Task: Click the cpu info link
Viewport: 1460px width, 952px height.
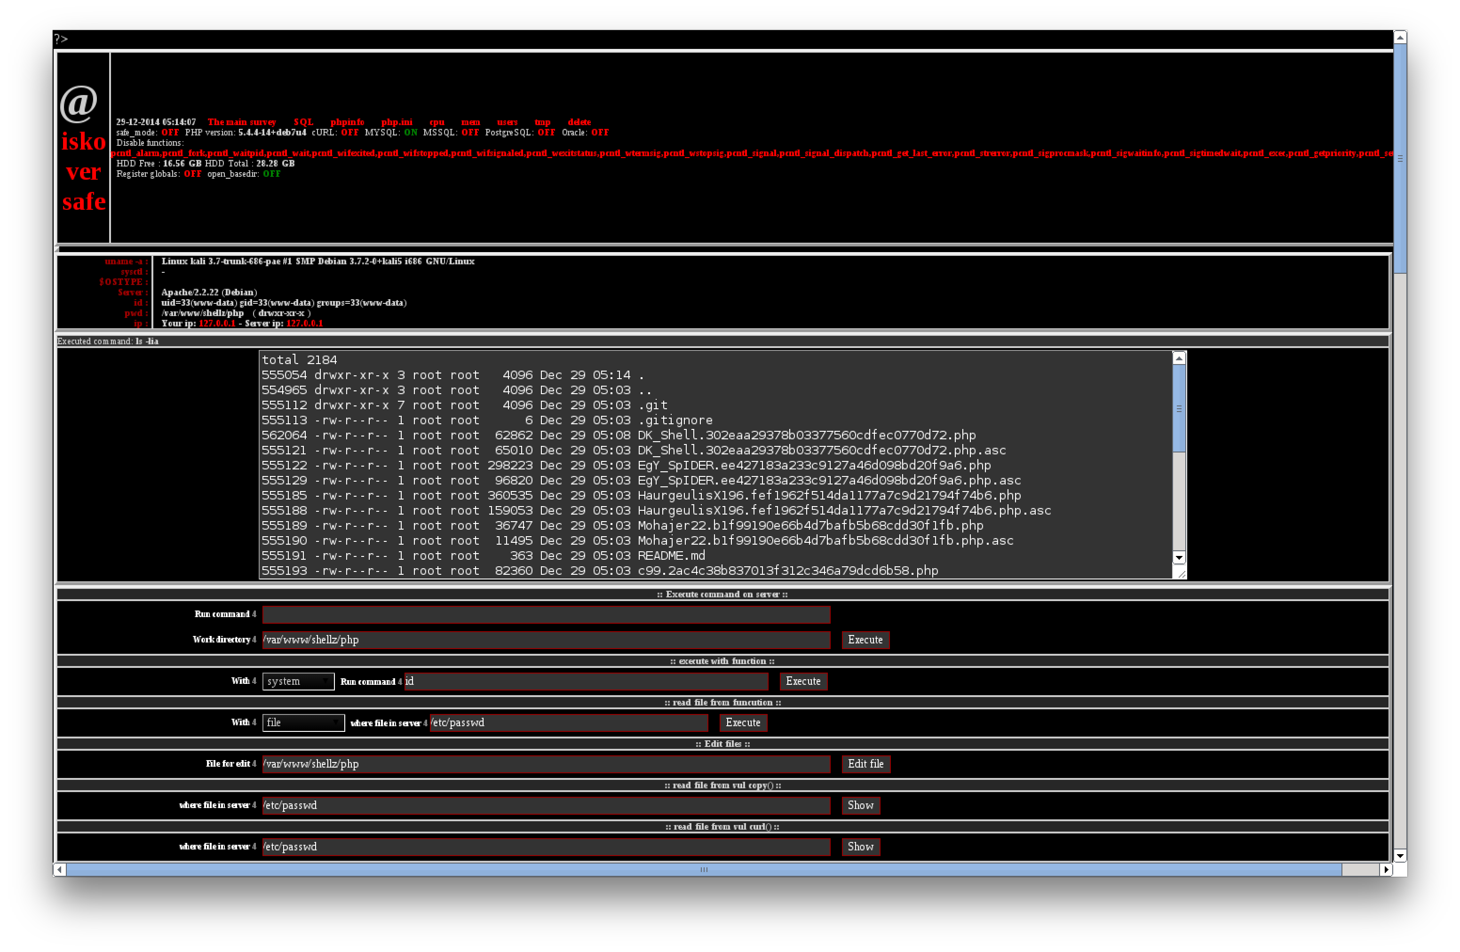Action: pos(437,122)
